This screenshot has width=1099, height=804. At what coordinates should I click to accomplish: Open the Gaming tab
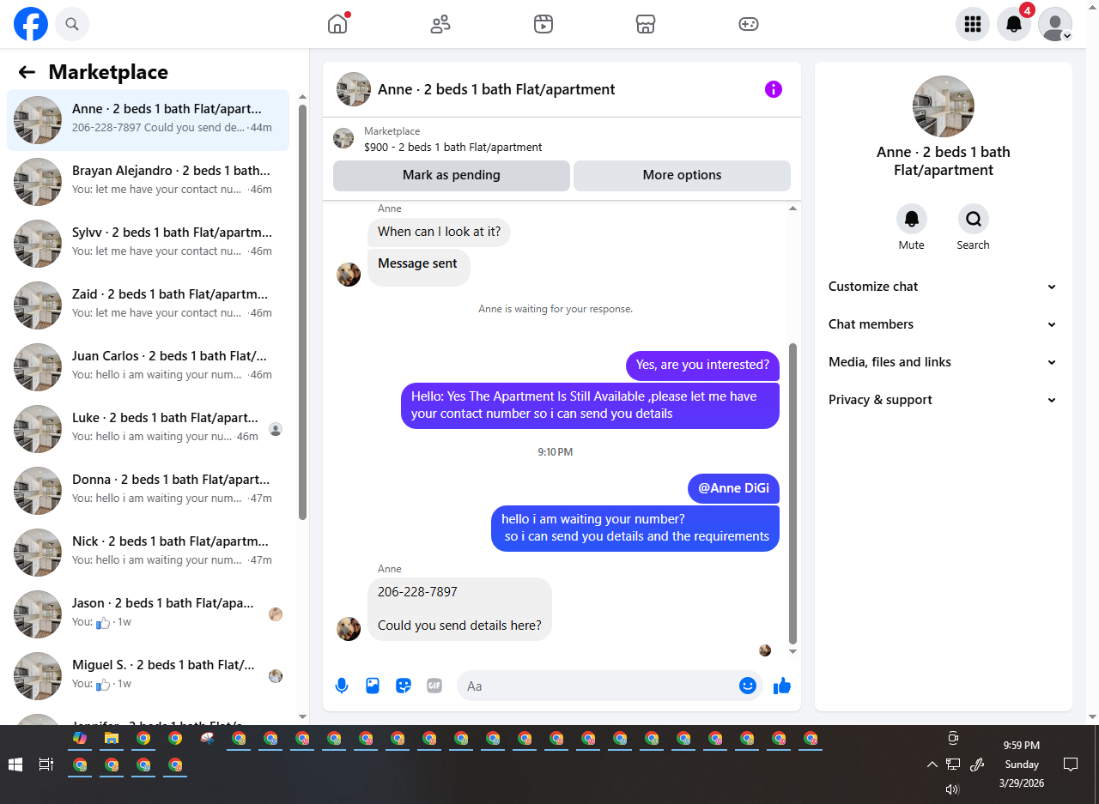pos(749,24)
